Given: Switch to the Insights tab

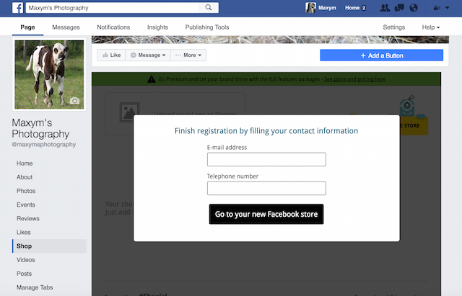Looking at the screenshot, I should coord(157,27).
